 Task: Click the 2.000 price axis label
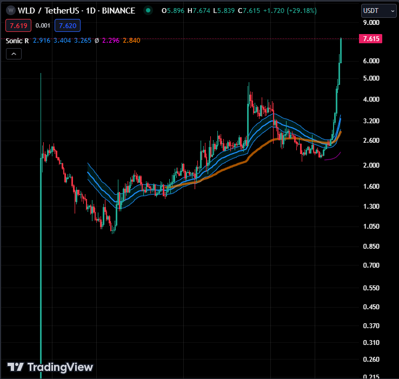click(x=371, y=165)
